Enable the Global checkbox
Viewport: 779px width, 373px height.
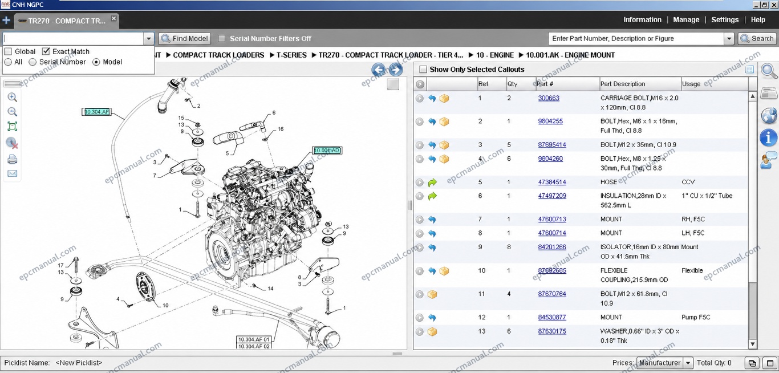point(8,51)
